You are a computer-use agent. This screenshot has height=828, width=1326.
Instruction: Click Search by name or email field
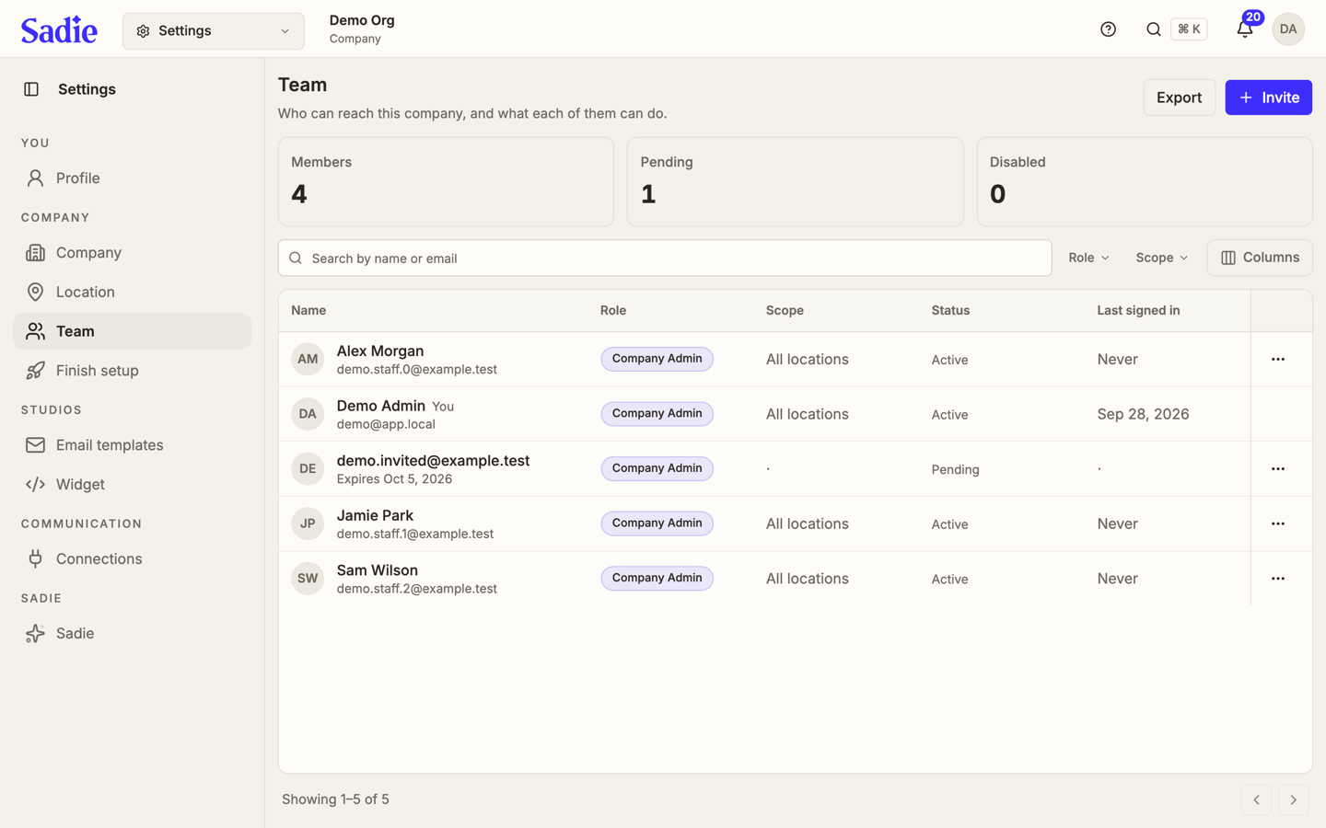(665, 259)
